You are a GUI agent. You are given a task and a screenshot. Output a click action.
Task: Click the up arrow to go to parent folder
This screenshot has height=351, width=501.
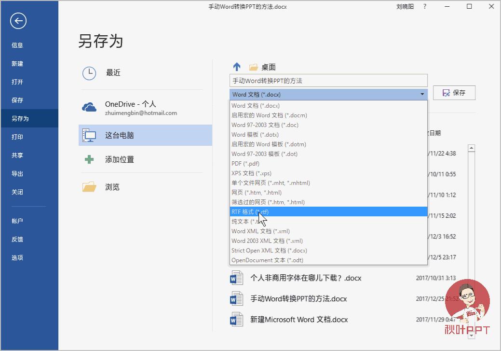click(236, 67)
